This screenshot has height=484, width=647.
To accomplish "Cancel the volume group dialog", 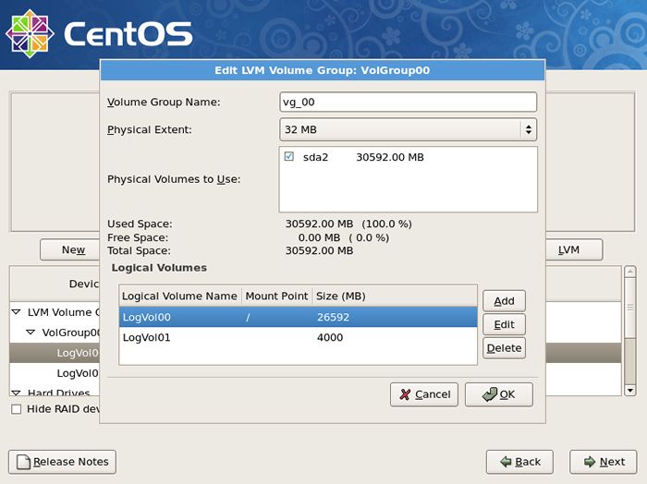I will click(424, 394).
